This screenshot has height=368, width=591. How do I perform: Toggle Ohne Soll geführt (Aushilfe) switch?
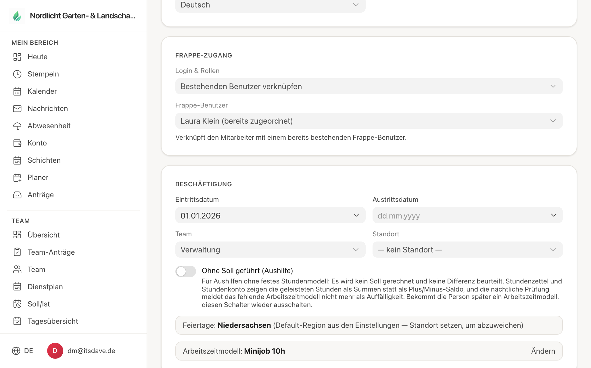[186, 271]
